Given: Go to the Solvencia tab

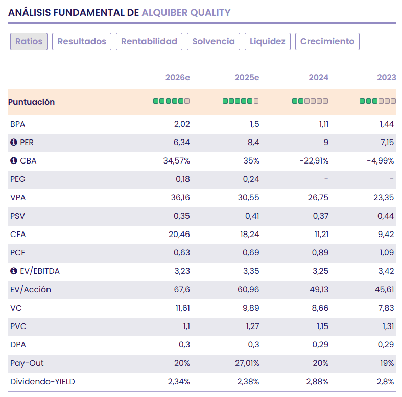Looking at the screenshot, I should [x=214, y=41].
